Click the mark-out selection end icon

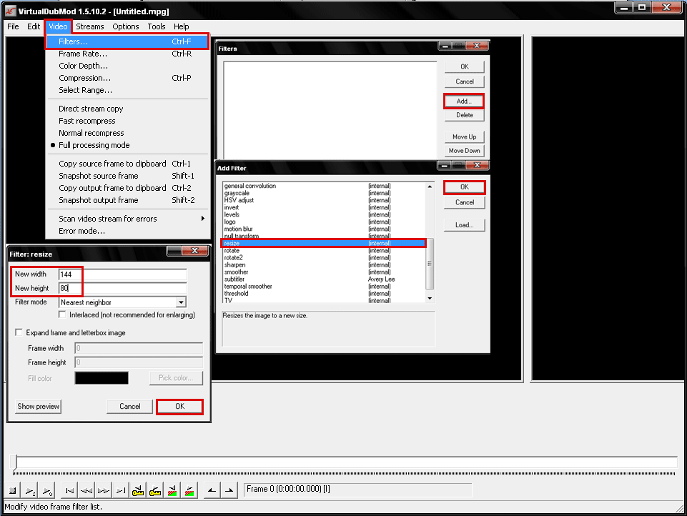pyautogui.click(x=229, y=491)
